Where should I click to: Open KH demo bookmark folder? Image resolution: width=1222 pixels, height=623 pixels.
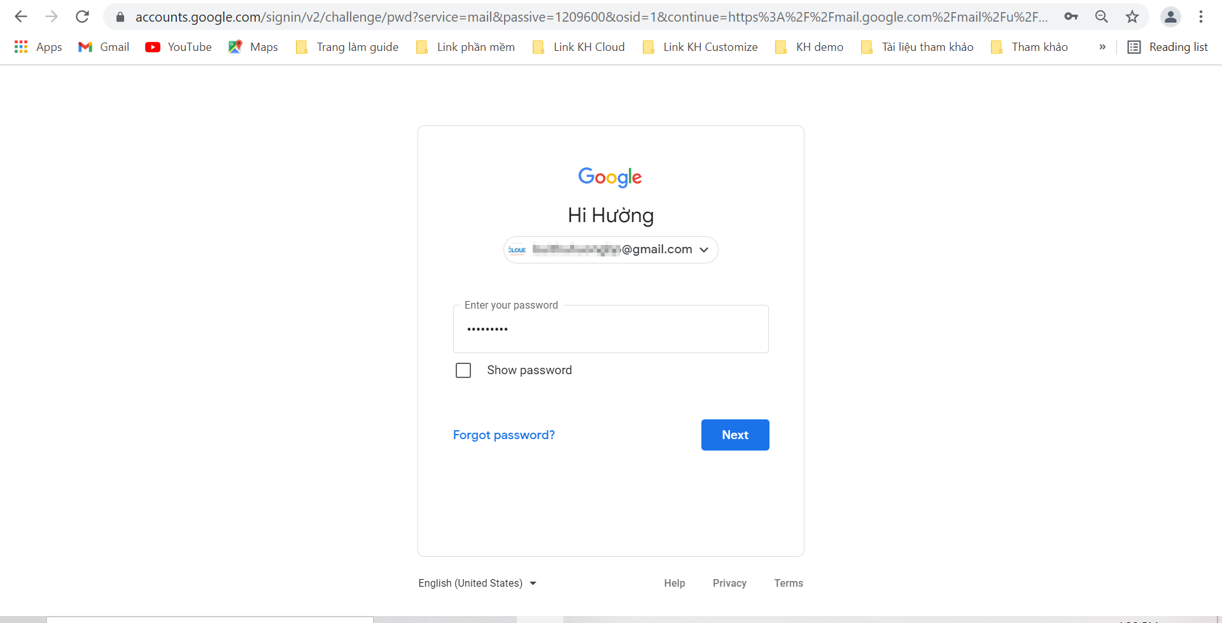tap(809, 46)
